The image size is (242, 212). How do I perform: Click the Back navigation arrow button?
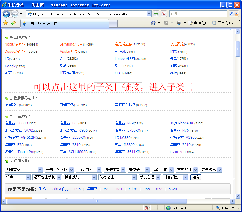click(7, 14)
